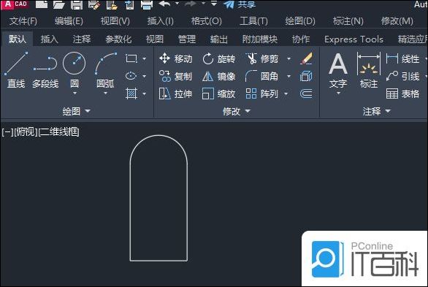Expand the Arc (圆弧) dropdown arrow
Image resolution: width=428 pixels, height=287 pixels.
[x=106, y=93]
